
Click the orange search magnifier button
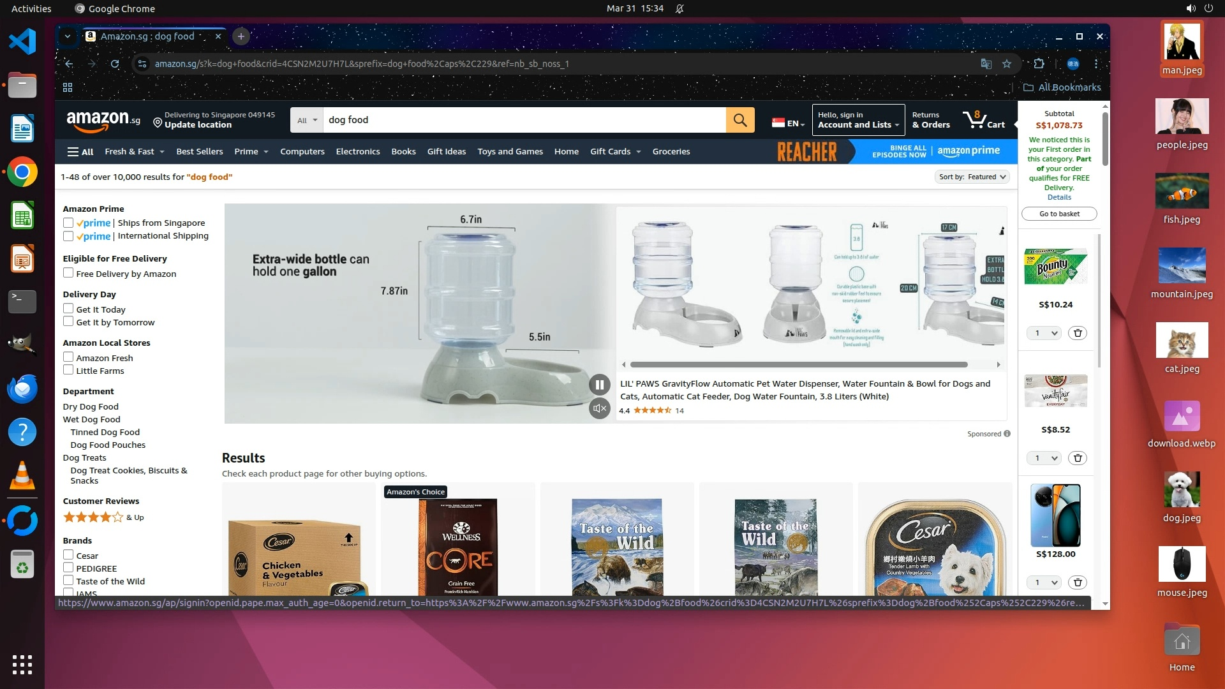point(740,120)
